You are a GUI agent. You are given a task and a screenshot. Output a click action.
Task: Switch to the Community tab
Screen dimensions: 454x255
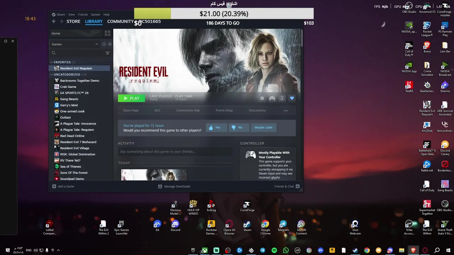pos(120,22)
